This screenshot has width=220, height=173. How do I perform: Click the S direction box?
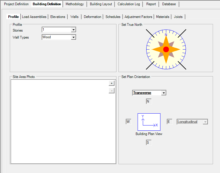coord(149,143)
